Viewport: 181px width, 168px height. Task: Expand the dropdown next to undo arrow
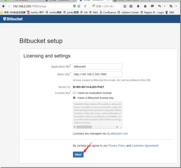coord(165,6)
